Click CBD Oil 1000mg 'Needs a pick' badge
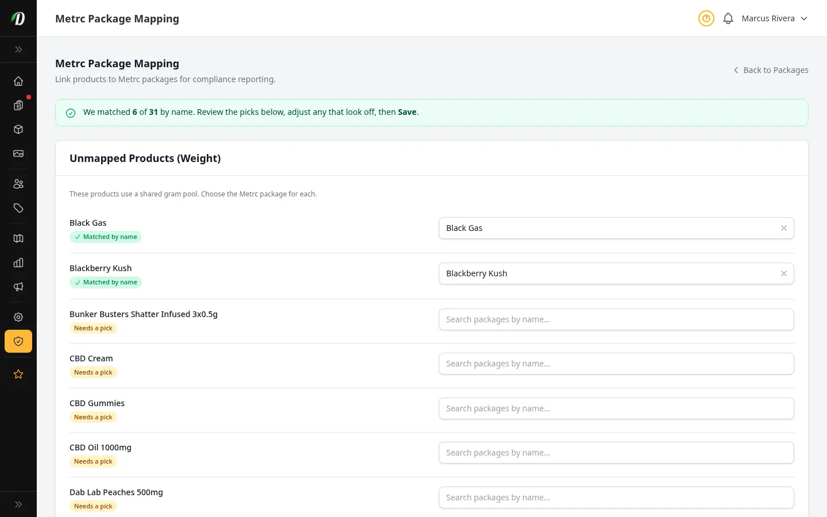This screenshot has height=517, width=827. pos(93,461)
